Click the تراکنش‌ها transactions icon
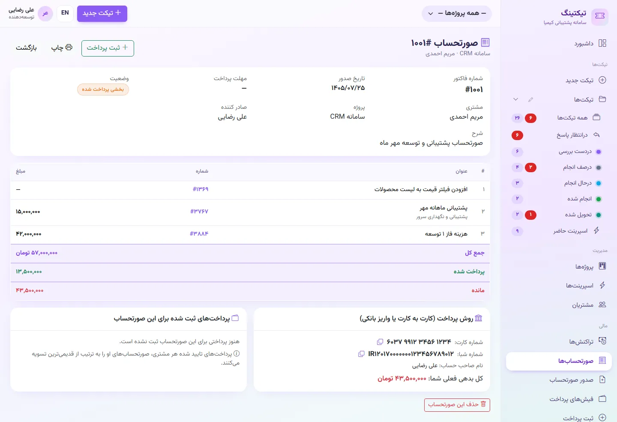The image size is (617, 422). click(x=602, y=341)
